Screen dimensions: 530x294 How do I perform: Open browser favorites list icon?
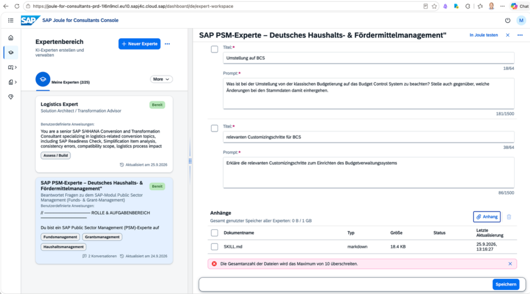[480, 6]
